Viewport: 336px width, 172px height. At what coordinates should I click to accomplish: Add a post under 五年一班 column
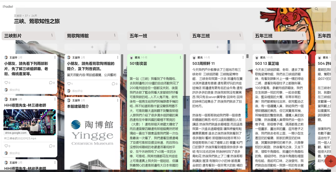[155, 47]
